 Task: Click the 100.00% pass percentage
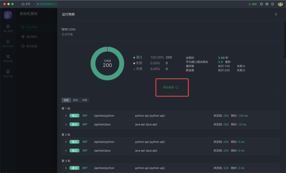(157, 57)
